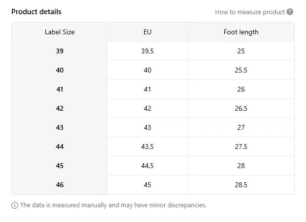This screenshot has height=222, width=306.
Task: Click label size 42 row header
Action: click(x=60, y=108)
